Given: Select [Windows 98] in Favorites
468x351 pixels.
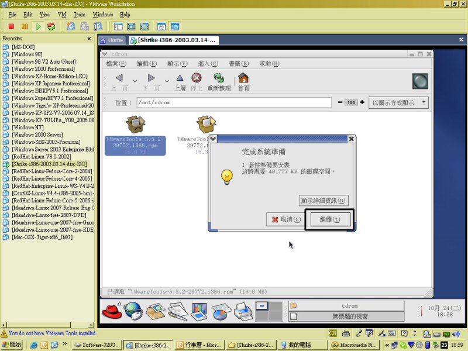Looking at the screenshot, I should click(x=27, y=54).
